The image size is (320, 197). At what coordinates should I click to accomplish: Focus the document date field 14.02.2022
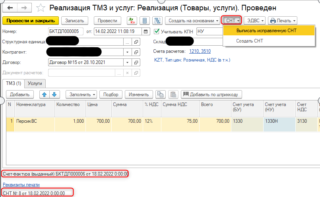point(118,31)
